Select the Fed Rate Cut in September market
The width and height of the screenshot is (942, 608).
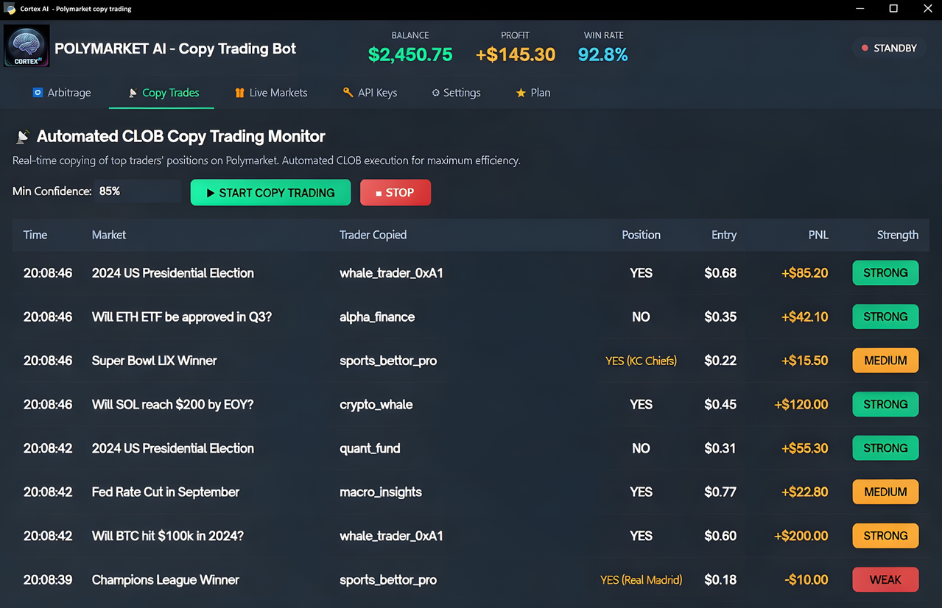pyautogui.click(x=166, y=492)
